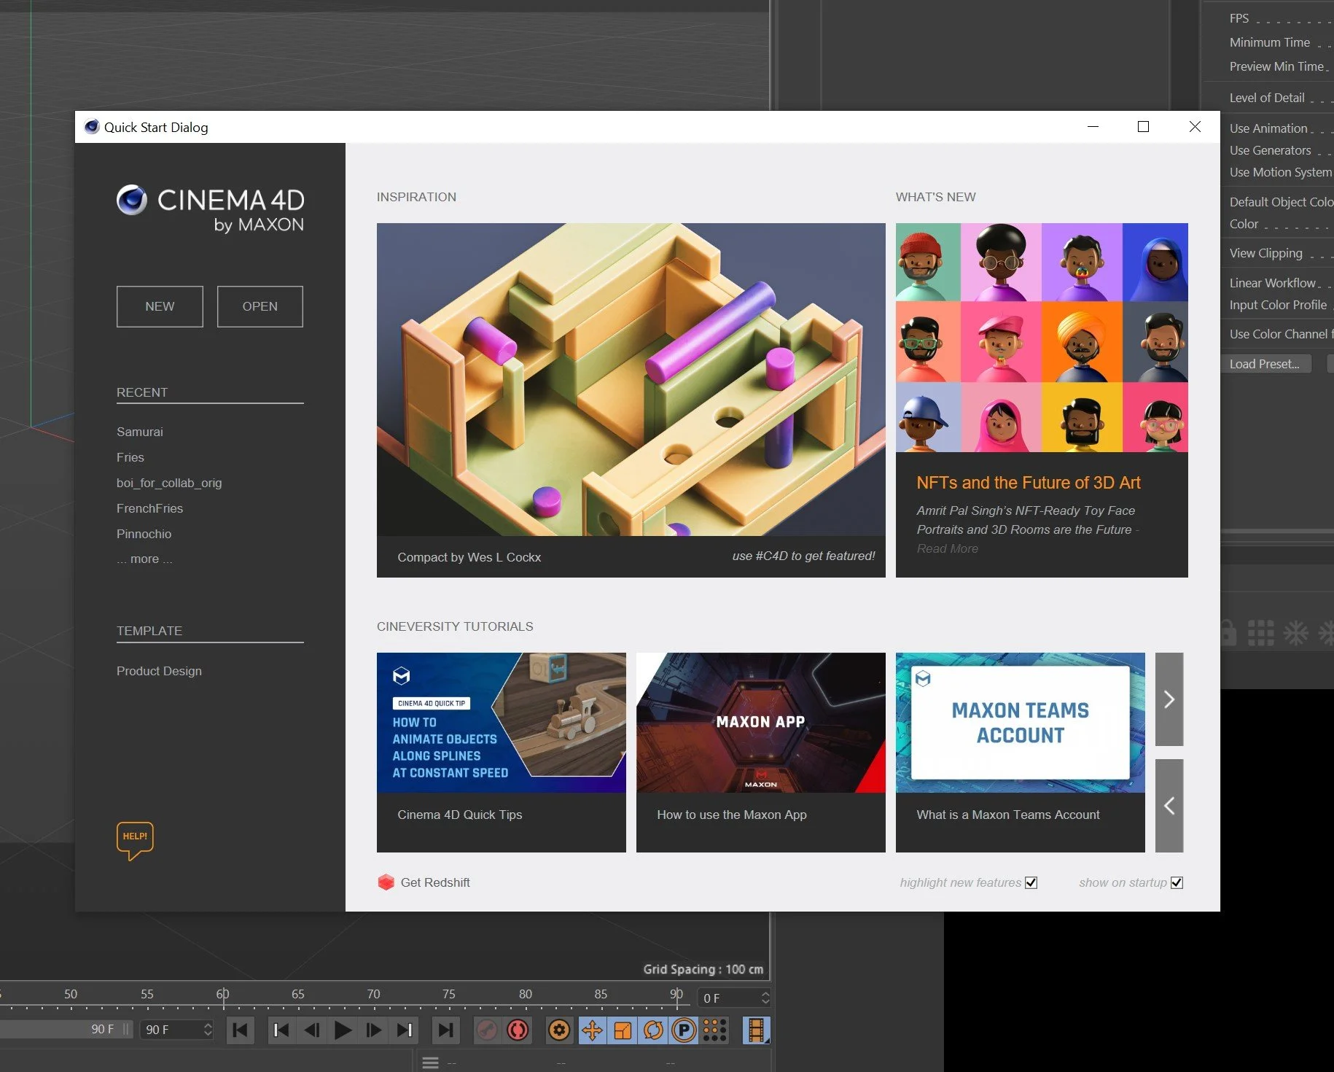
Task: Click frame 75 on the timeline ruler
Action: coord(449,994)
